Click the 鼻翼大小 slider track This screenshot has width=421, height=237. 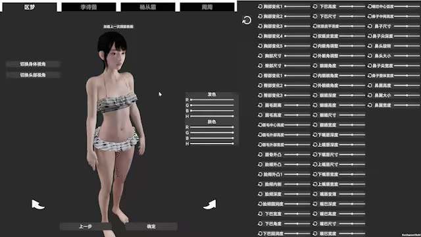pyautogui.click(x=407, y=95)
